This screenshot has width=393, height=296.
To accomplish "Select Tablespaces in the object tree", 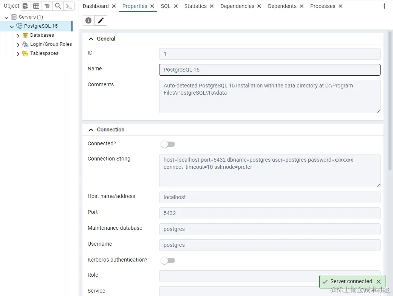I will coord(44,53).
